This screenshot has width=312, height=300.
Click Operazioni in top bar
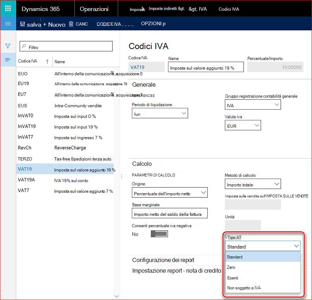[94, 9]
